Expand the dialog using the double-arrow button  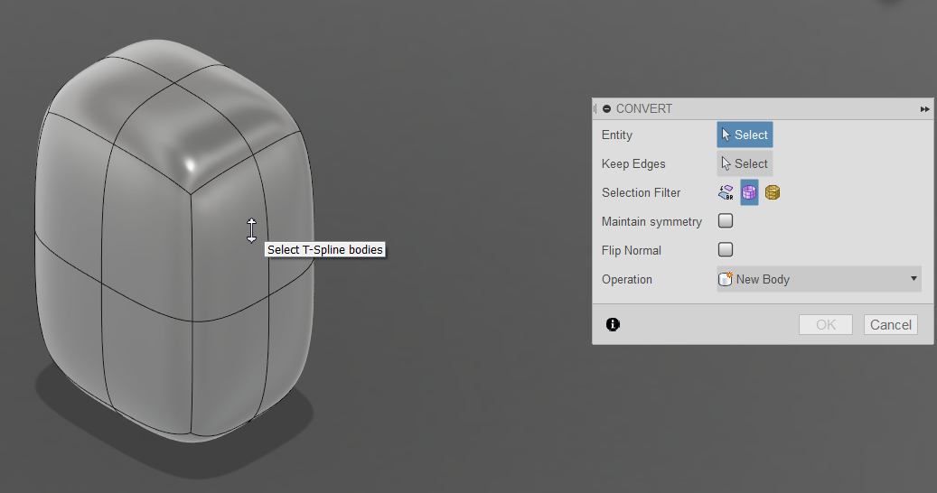click(x=924, y=108)
